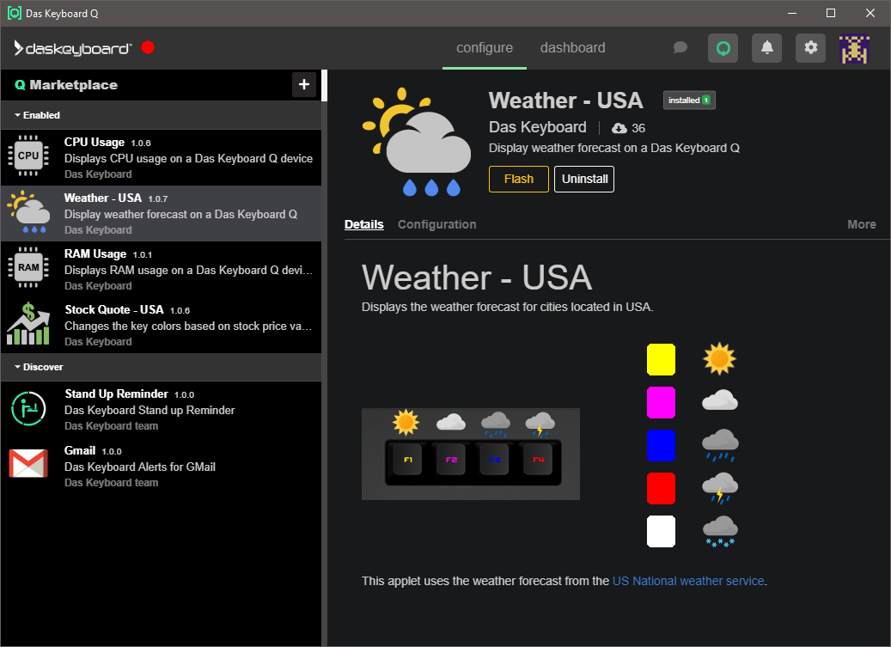
Task: Select the Gmail applet icon
Action: pos(28,464)
